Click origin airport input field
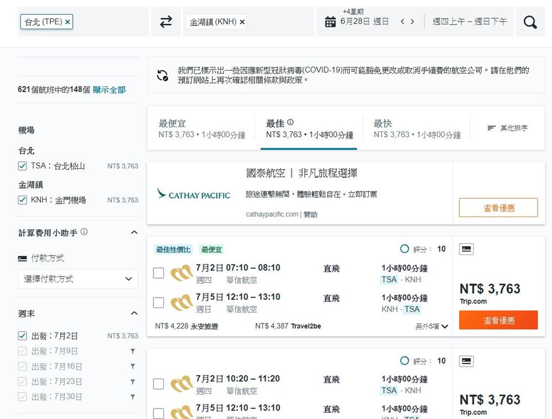The height and width of the screenshot is (419, 552). click(83, 22)
